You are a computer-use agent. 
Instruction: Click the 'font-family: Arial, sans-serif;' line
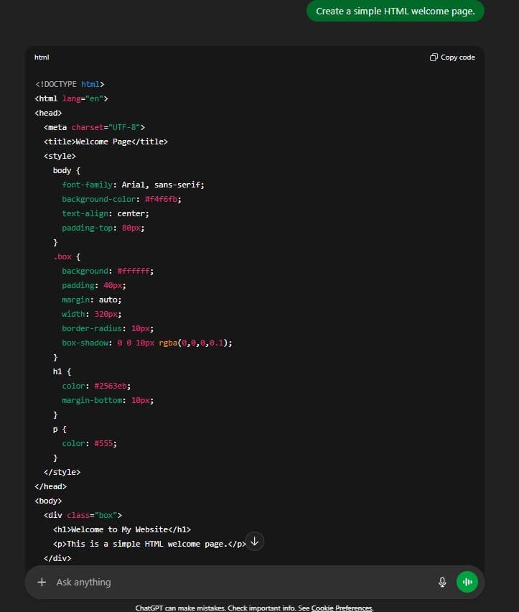[x=133, y=185]
